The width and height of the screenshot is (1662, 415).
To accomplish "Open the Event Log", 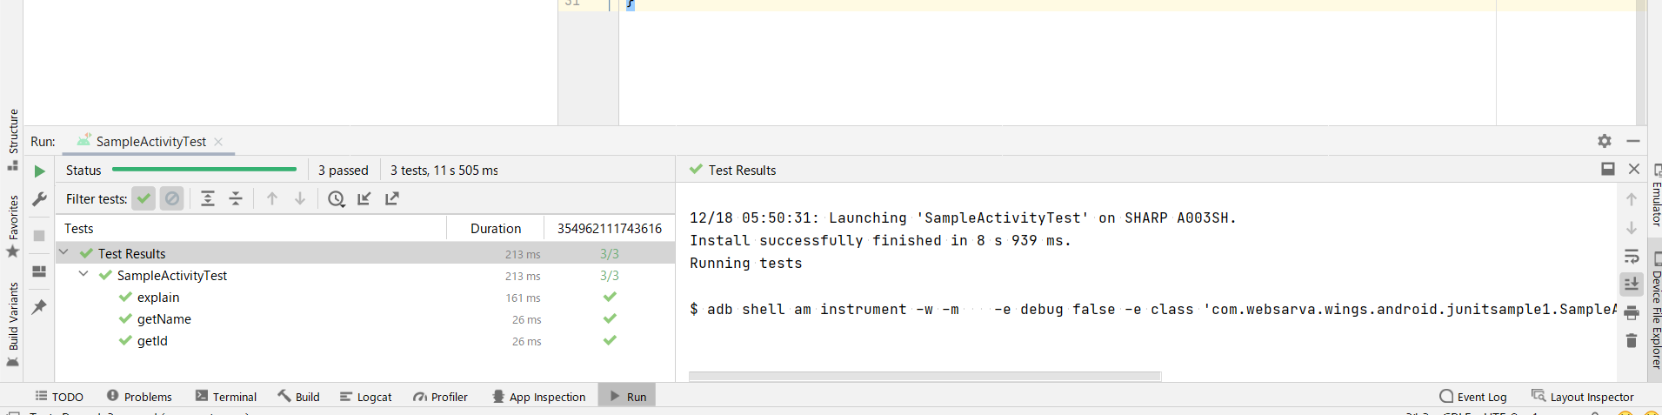I will [x=1473, y=397].
